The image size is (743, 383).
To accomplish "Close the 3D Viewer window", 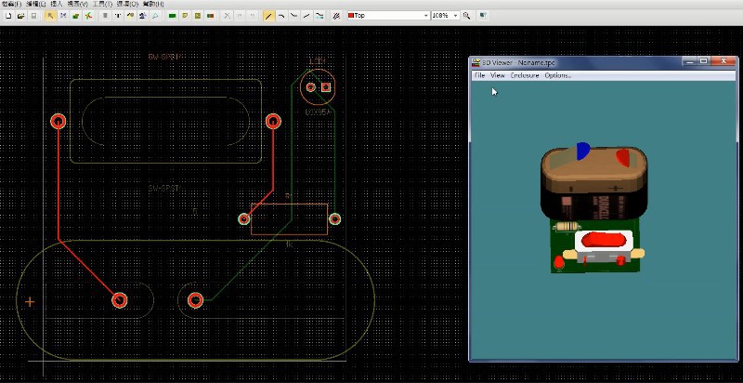I will point(724,62).
